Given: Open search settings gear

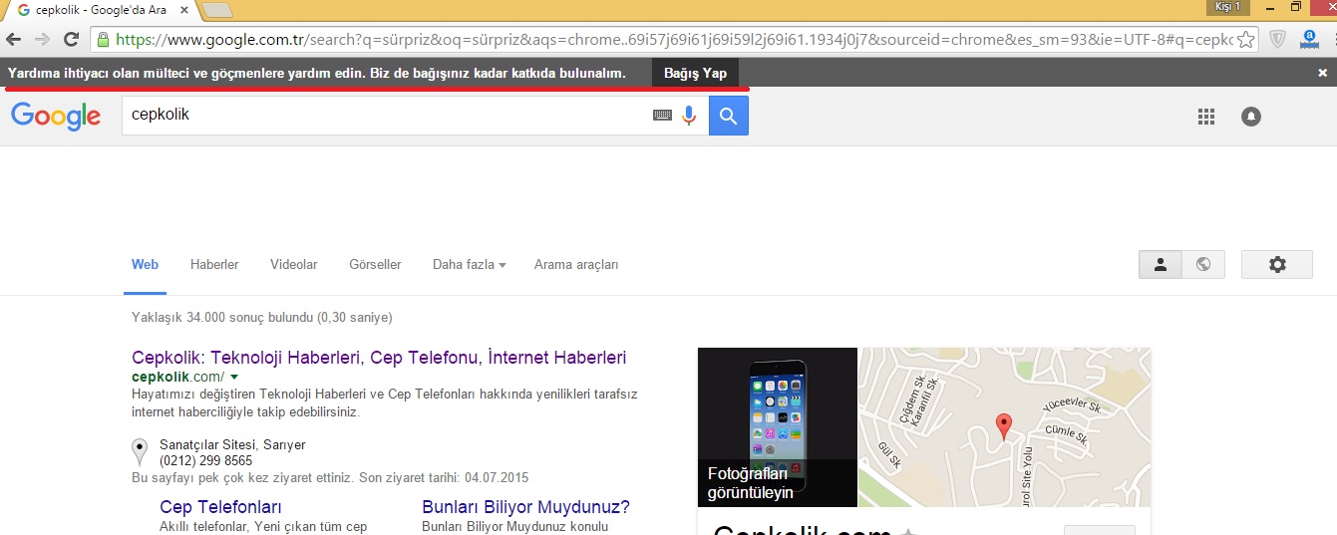Looking at the screenshot, I should pyautogui.click(x=1276, y=264).
